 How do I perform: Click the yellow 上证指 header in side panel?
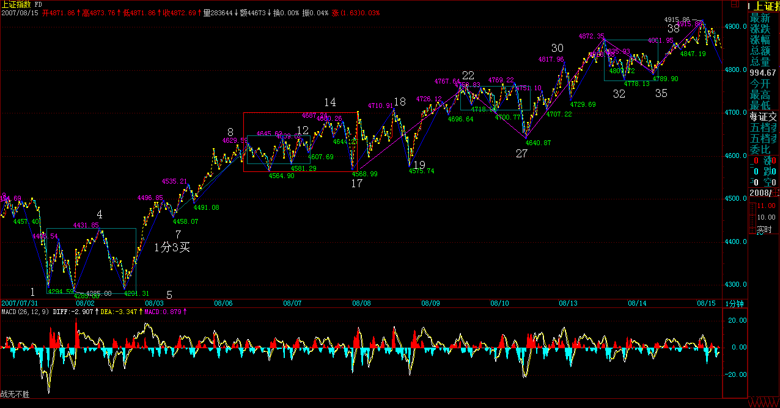[x=764, y=5]
